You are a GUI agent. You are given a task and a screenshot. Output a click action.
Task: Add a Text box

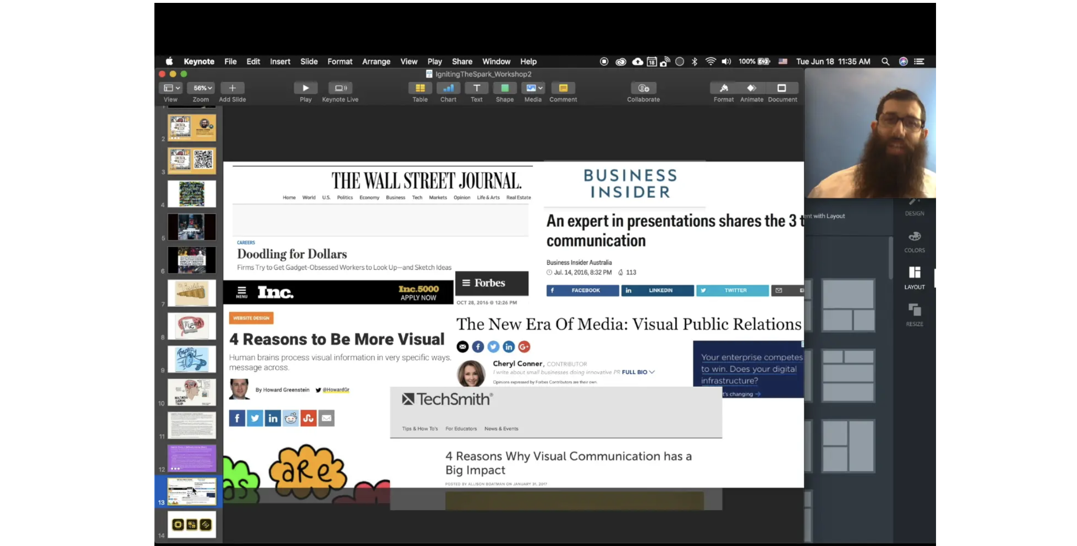[x=477, y=88]
